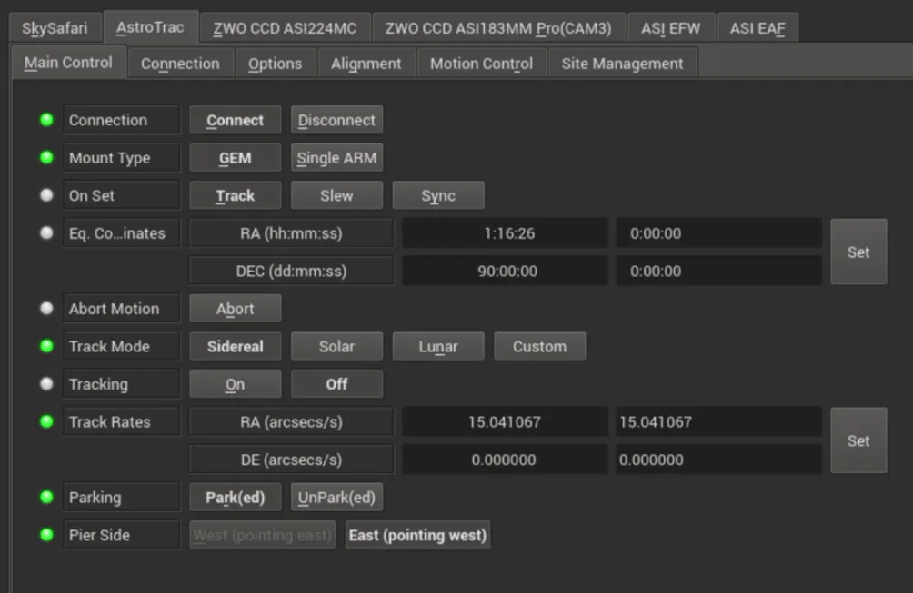Click the Abort Motion status light
The image size is (913, 593).
[46, 308]
